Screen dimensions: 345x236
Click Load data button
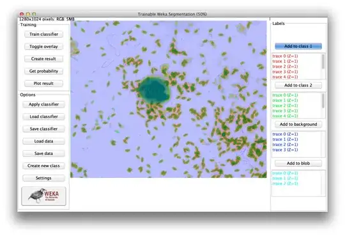[x=44, y=141]
